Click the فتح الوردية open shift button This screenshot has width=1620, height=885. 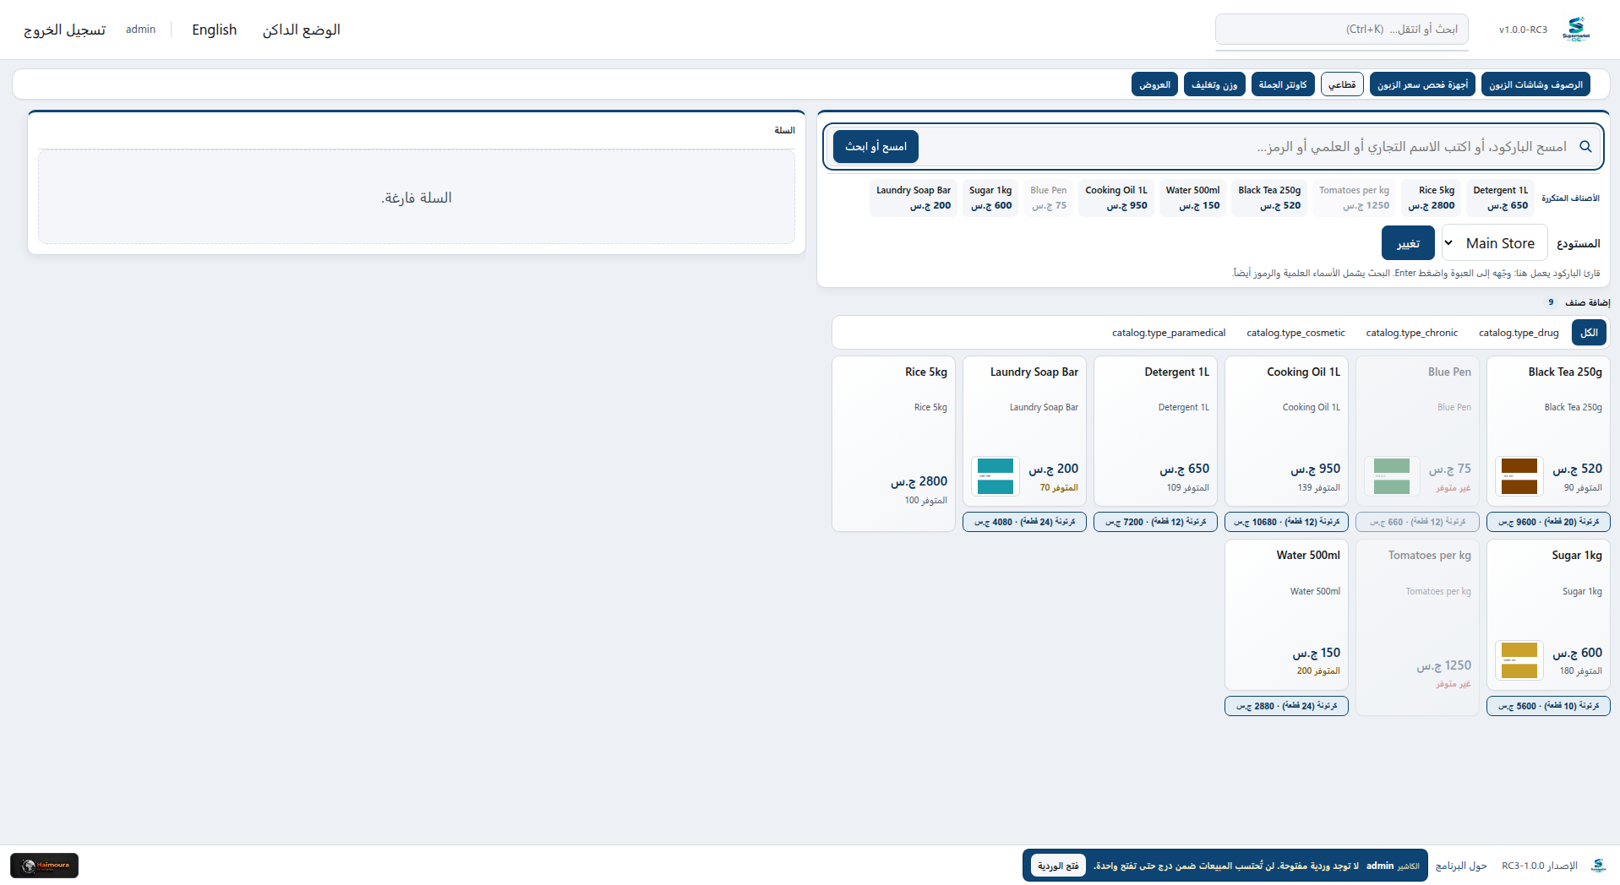point(1058,866)
